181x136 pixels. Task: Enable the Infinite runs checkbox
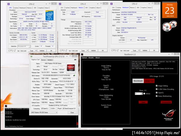tap(144, 94)
